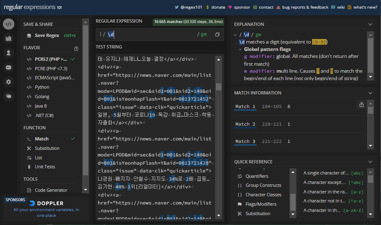Click the contact envelope icon
Viewport: 381px width, 225px height.
255,7
